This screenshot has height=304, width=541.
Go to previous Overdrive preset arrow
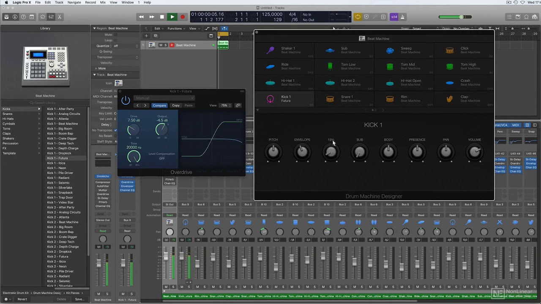click(x=137, y=106)
